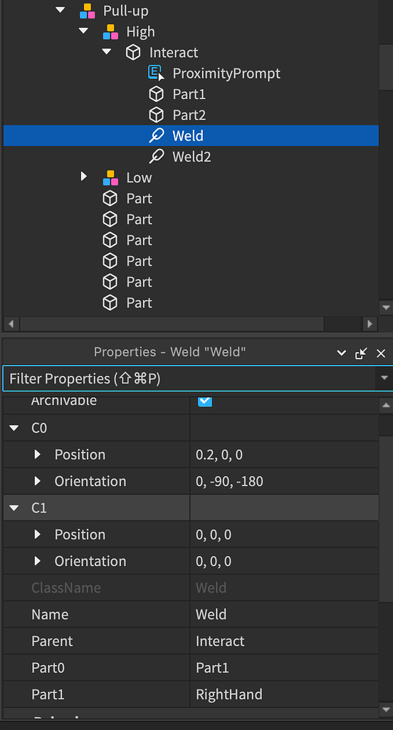
Task: Expand the Low model tree node
Action: [x=84, y=177]
